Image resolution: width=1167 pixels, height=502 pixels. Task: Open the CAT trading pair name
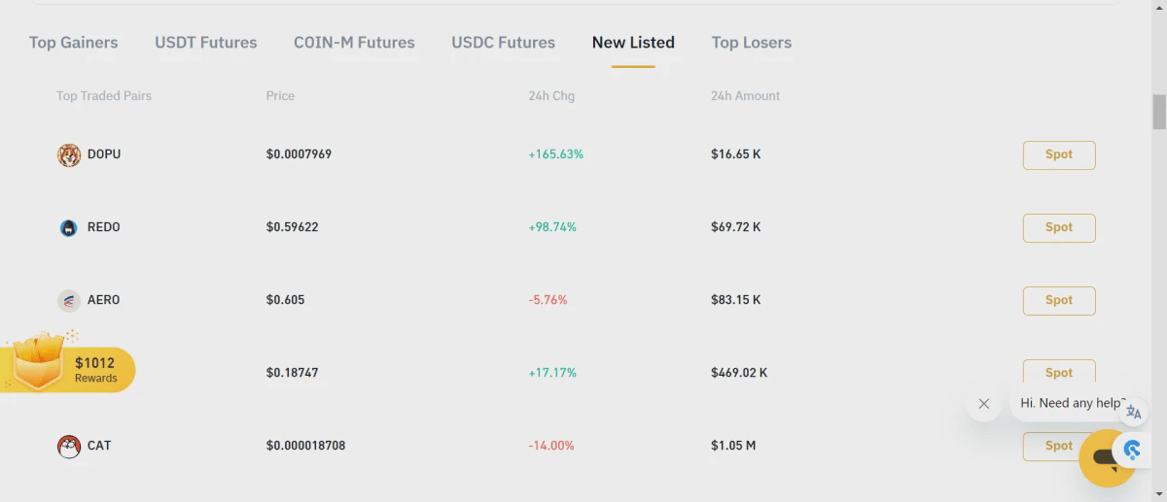[99, 446]
